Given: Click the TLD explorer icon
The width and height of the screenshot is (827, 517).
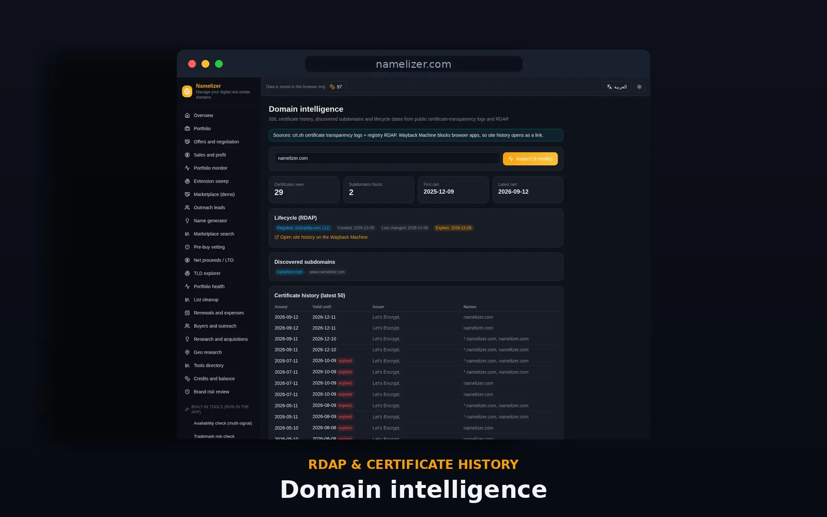Looking at the screenshot, I should [187, 273].
